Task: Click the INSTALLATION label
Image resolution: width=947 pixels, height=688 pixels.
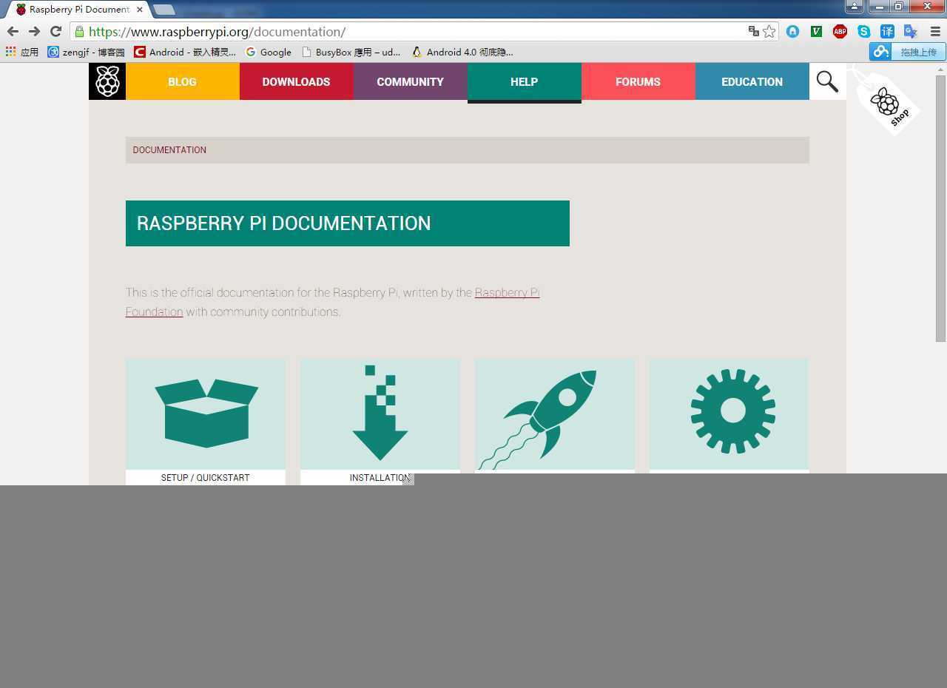Action: tap(380, 478)
